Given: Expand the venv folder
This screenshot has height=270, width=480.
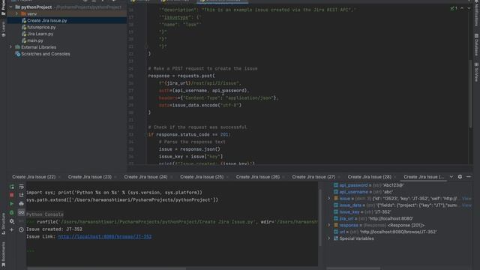Looking at the screenshot, I should tap(16, 13).
